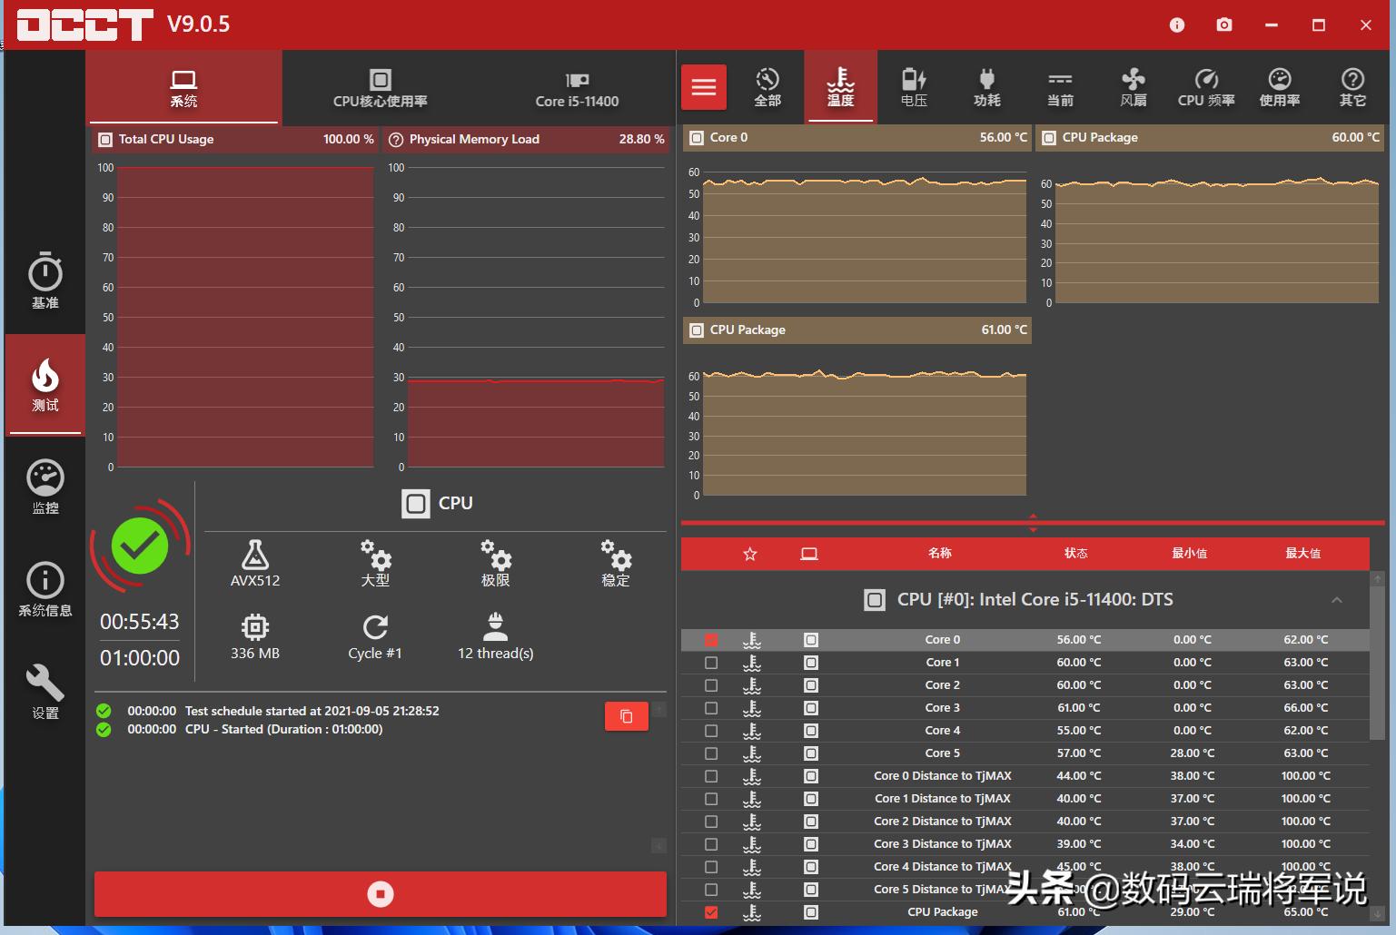
Task: Stop the running CPU test
Action: coord(380,894)
